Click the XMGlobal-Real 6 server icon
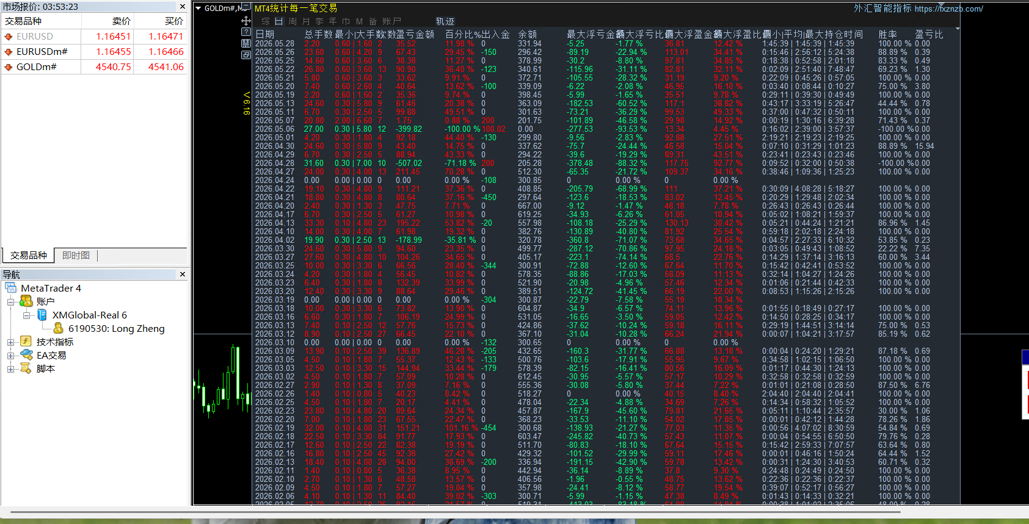The height and width of the screenshot is (524, 1029). point(42,315)
